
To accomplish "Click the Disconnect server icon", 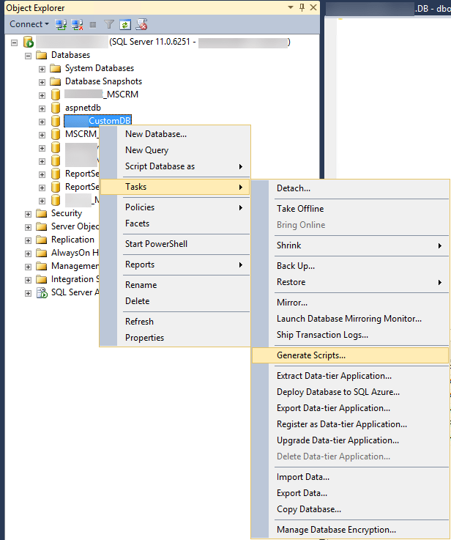I will pyautogui.click(x=77, y=24).
